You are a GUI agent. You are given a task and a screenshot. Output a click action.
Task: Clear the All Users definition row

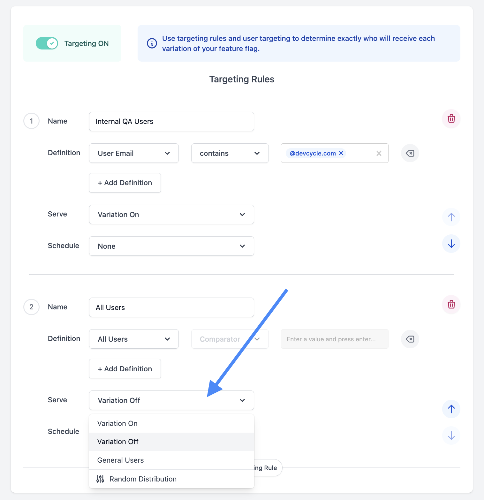[410, 339]
